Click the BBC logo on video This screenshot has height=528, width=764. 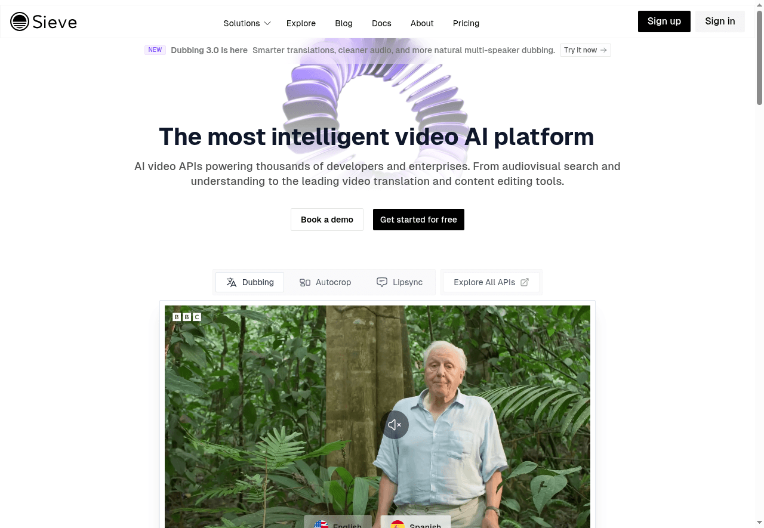coord(187,317)
